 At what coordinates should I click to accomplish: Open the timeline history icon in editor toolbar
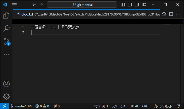pyautogui.click(x=164, y=14)
